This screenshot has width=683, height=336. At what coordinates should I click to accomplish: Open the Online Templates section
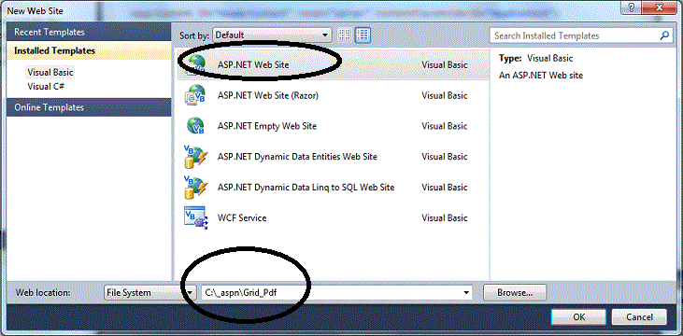coord(90,107)
